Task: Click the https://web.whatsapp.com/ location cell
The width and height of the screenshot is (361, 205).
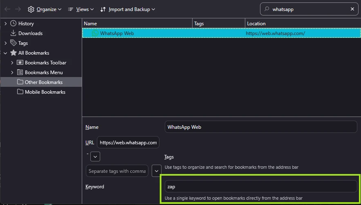Action: pos(276,33)
